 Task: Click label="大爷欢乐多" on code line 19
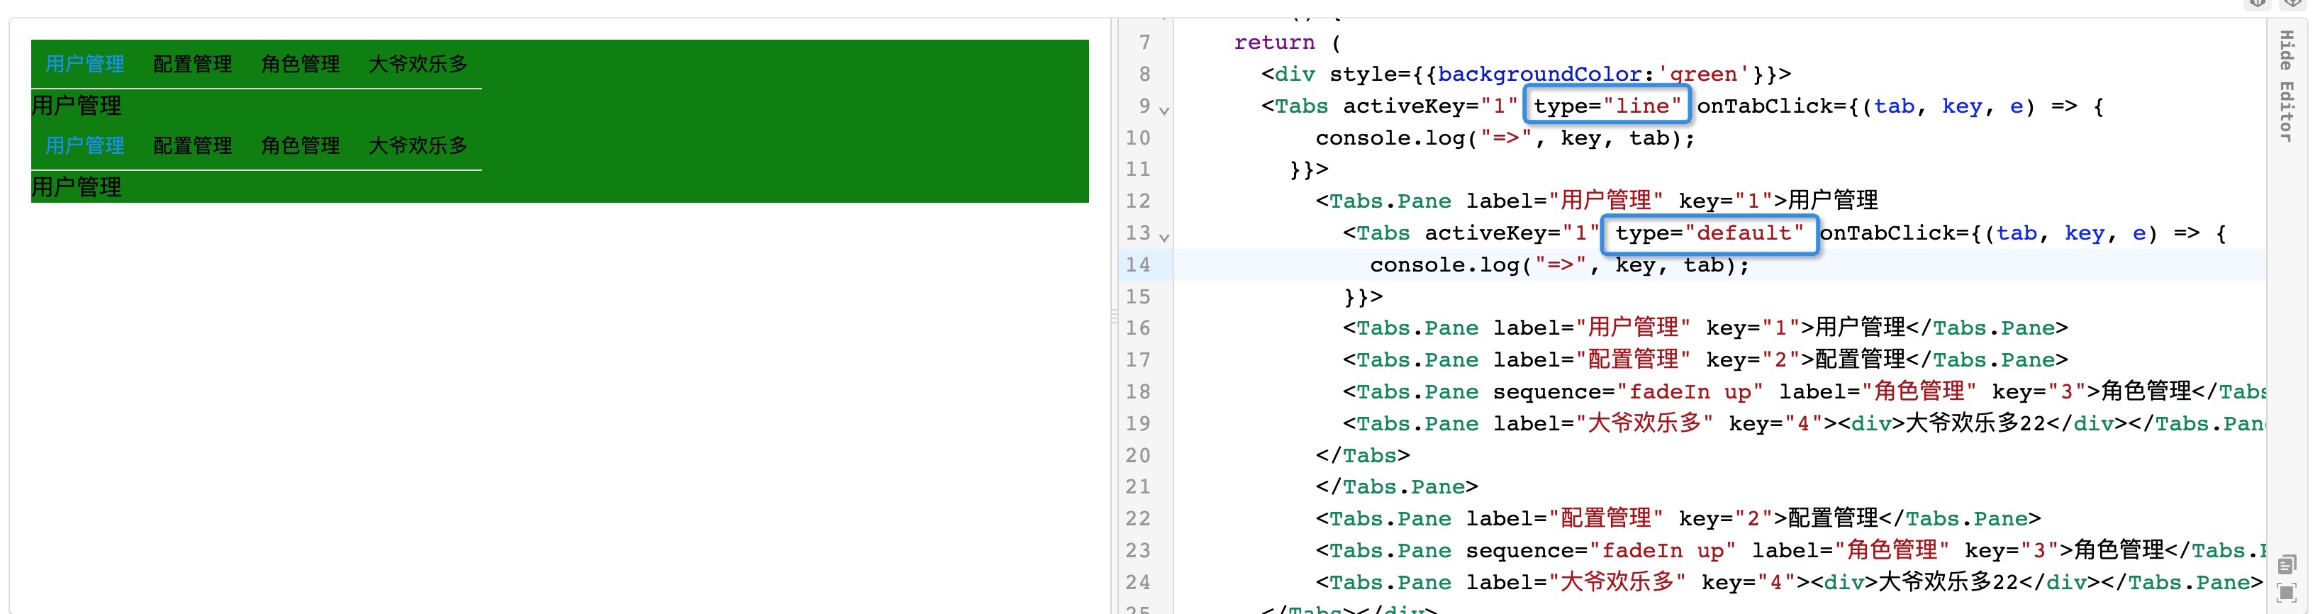coord(1603,423)
